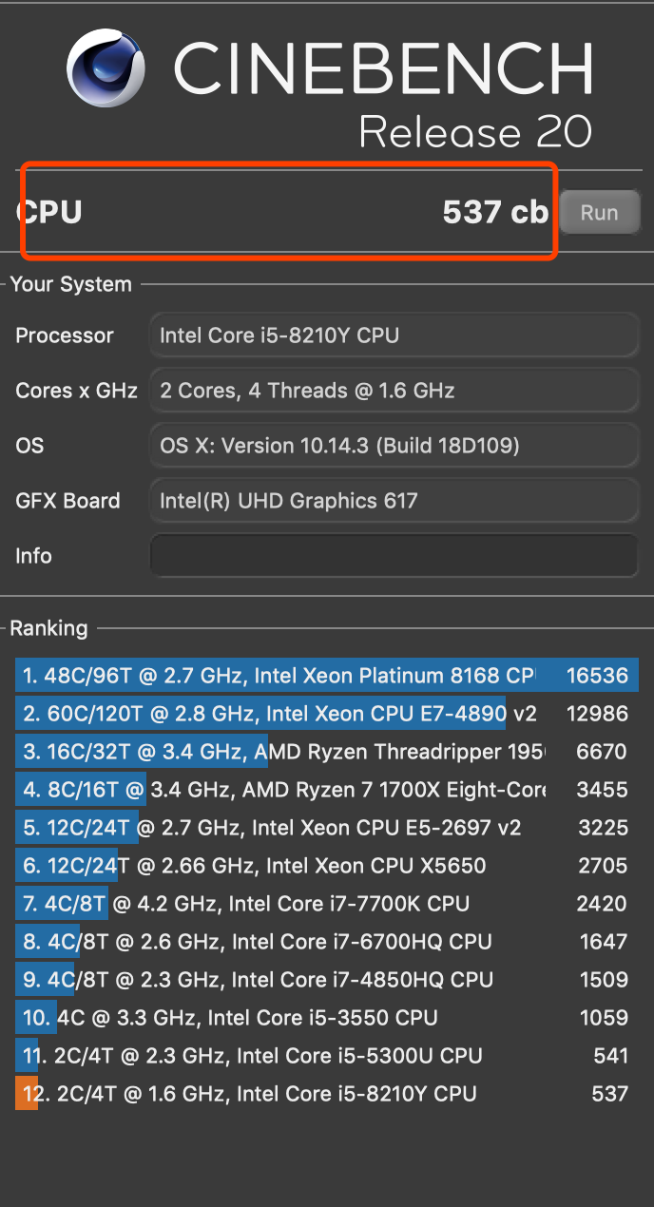The width and height of the screenshot is (654, 1207).
Task: Click the Cores x GHz field
Action: click(394, 390)
